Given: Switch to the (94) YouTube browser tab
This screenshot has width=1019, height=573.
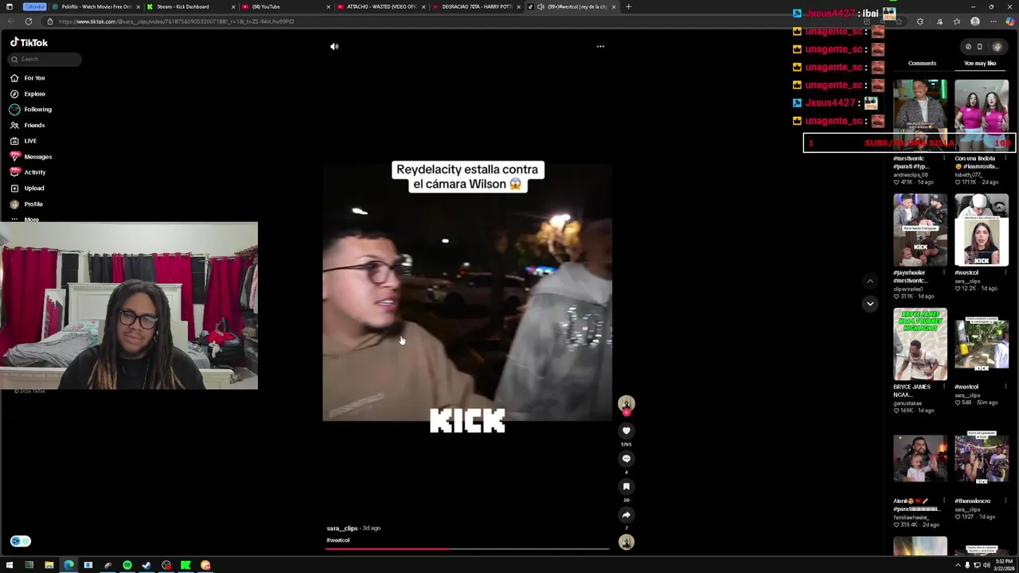Looking at the screenshot, I should (285, 6).
